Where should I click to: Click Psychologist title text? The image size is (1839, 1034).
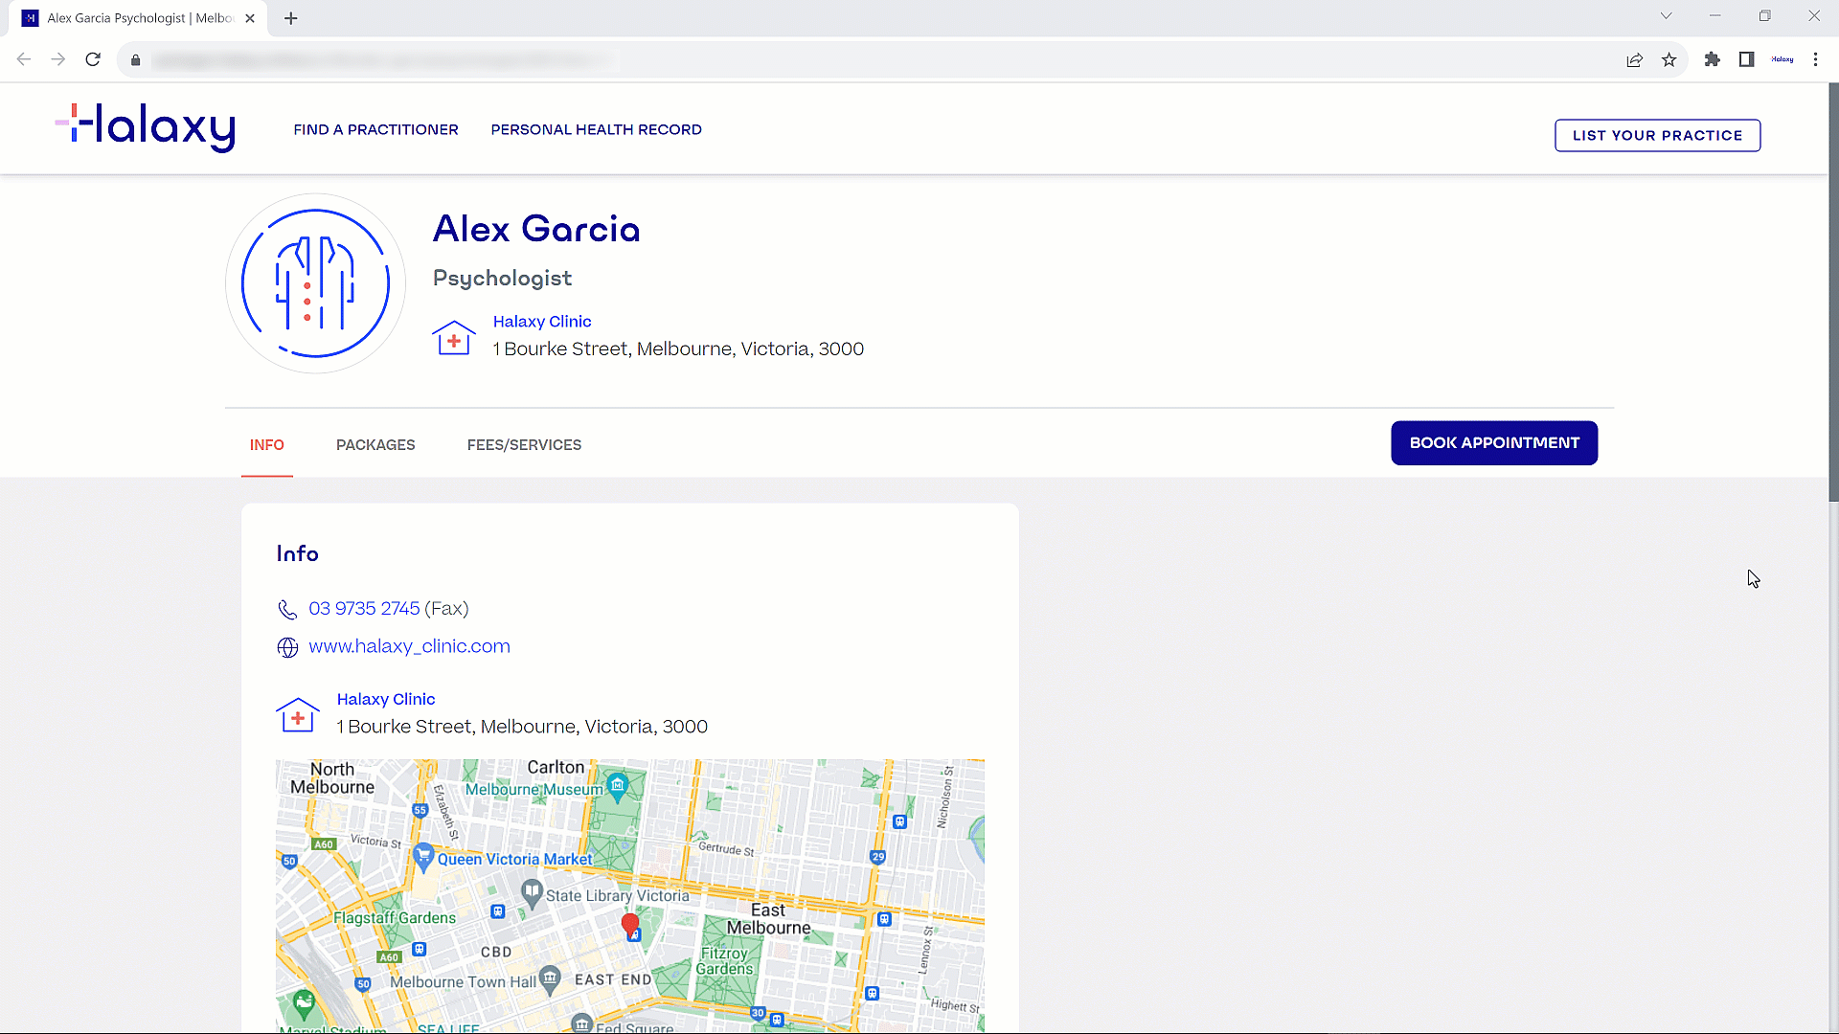coord(502,279)
